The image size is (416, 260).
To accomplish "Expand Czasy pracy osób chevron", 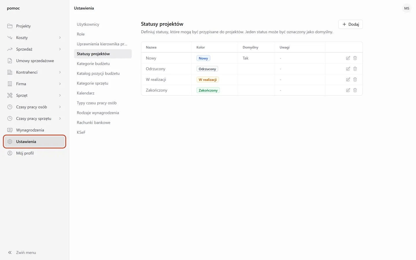I will pos(60,107).
